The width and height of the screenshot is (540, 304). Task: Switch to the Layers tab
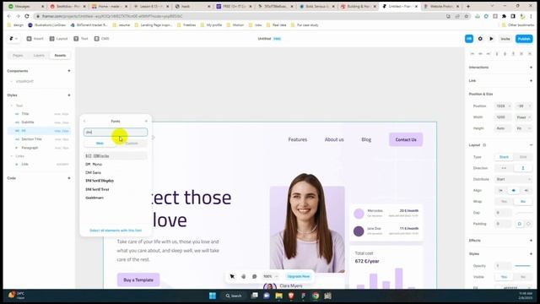tap(39, 55)
